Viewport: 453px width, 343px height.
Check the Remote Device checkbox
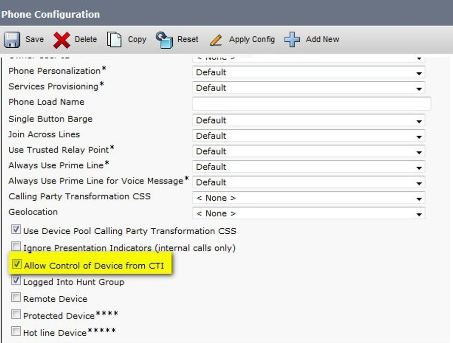tap(16, 298)
